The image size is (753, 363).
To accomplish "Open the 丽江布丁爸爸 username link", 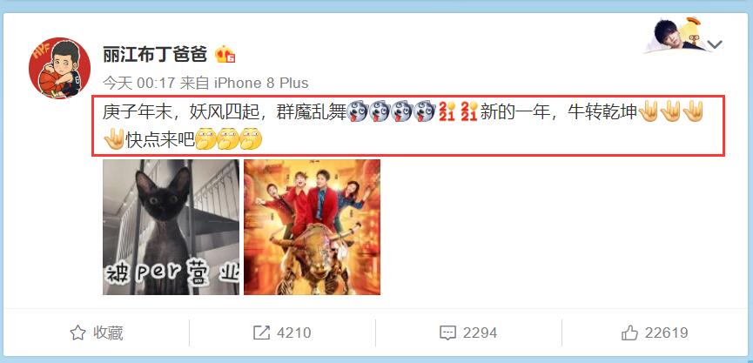I will click(x=155, y=54).
